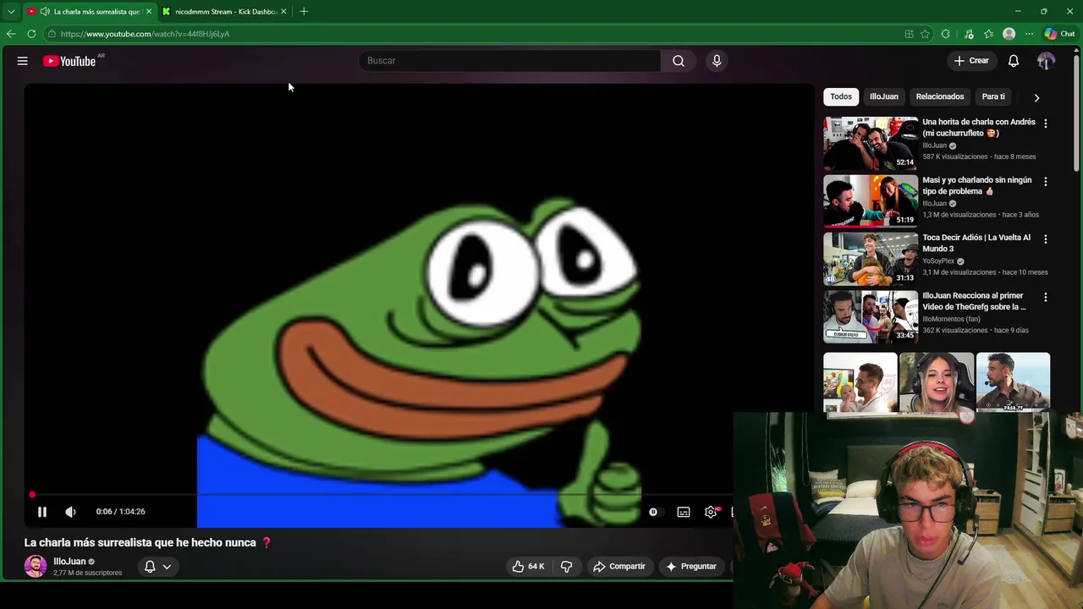This screenshot has width=1083, height=609.
Task: Open options for 'Una horita de charla' video
Action: point(1045,123)
